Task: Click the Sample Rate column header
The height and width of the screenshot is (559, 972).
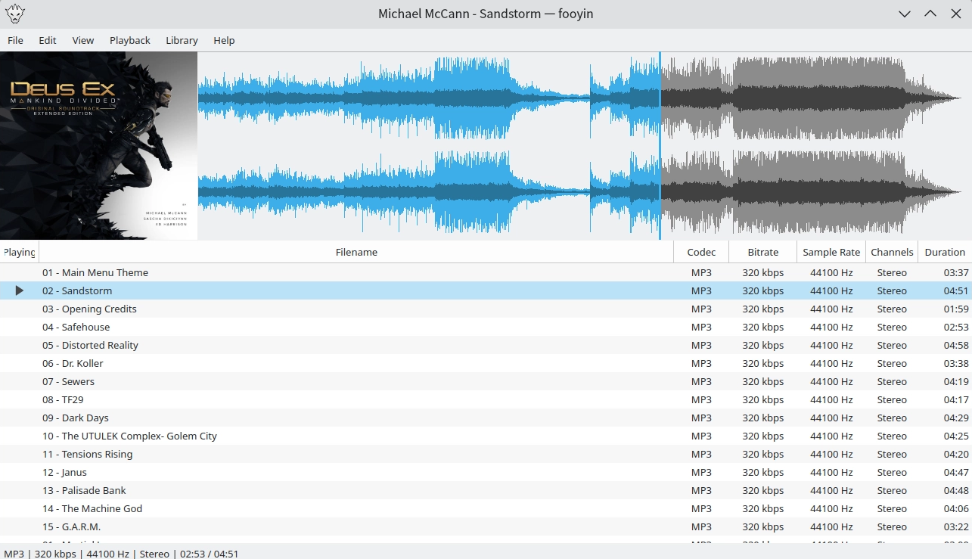Action: pos(831,252)
